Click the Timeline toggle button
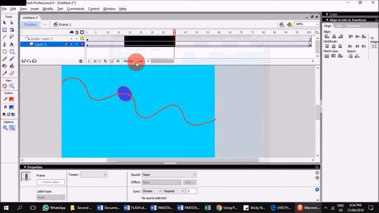The height and width of the screenshot is (213, 379). (30, 25)
